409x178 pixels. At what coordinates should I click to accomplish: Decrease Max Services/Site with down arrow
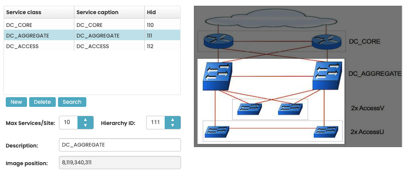pyautogui.click(x=85, y=126)
